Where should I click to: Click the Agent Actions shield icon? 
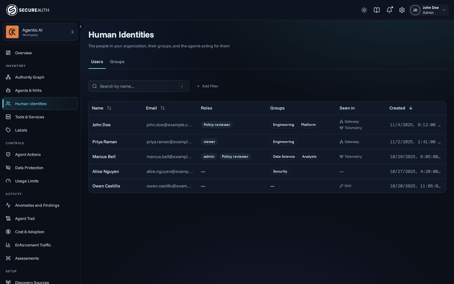[x=8, y=154]
